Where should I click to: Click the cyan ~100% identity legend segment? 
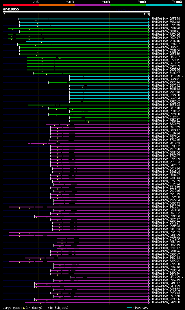click(164, 5)
